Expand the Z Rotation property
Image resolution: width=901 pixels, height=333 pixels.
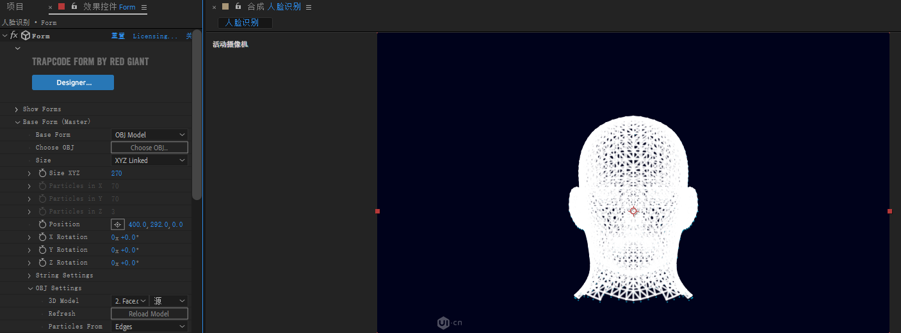[x=29, y=263]
